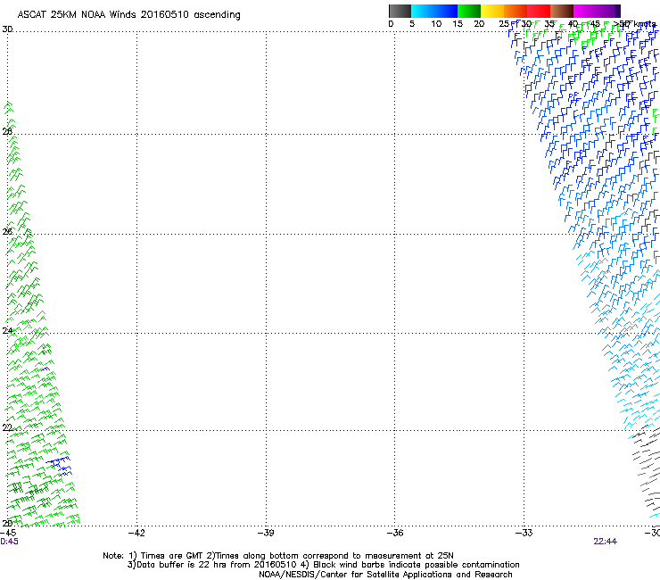Select the green 15–20 knot legend segment
The height and width of the screenshot is (580, 660).
(469, 11)
